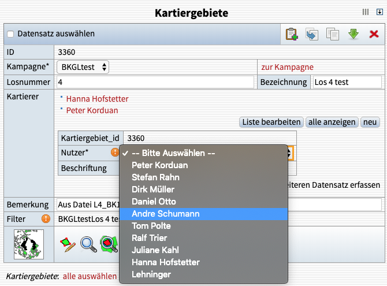Select Peter Korduan in dropdown list
The height and width of the screenshot is (286, 387).
click(x=204, y=165)
